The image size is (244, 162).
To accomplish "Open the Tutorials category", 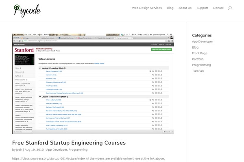I will tap(198, 71).
